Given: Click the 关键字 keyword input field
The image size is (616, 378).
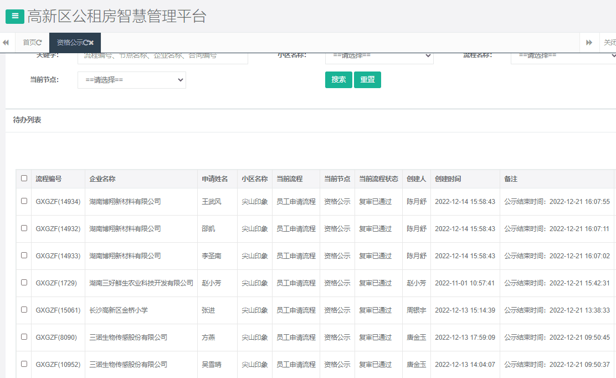Looking at the screenshot, I should [162, 56].
